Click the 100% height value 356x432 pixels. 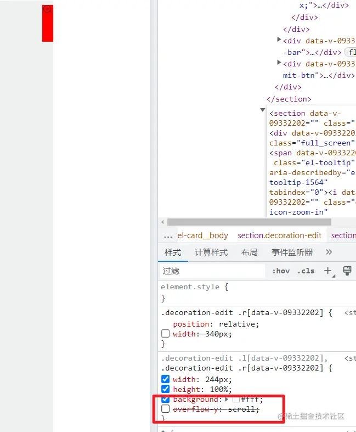219,389
